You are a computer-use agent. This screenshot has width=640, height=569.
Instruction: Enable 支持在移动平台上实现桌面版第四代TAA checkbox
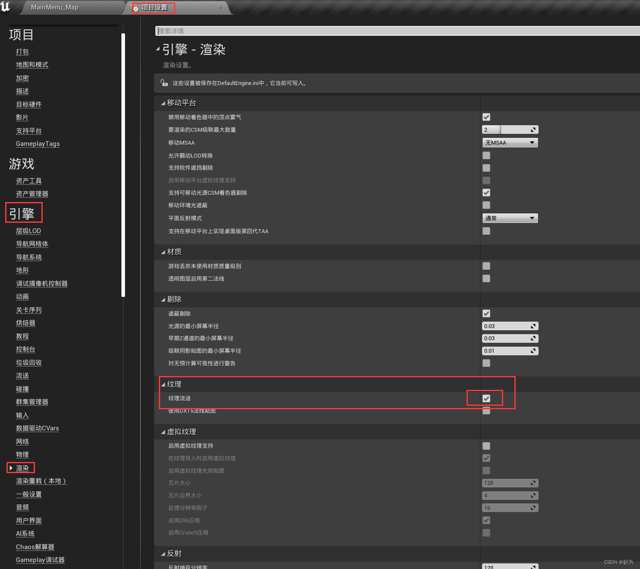[x=486, y=231]
